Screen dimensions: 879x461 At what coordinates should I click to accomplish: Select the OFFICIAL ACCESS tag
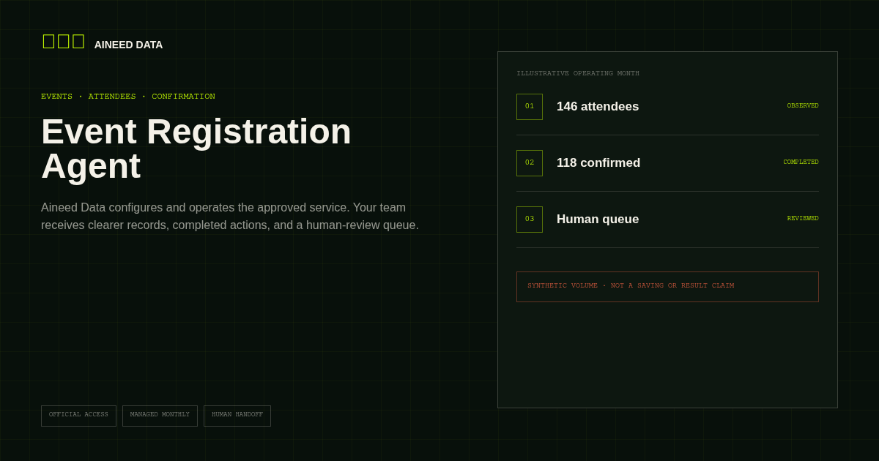point(78,416)
